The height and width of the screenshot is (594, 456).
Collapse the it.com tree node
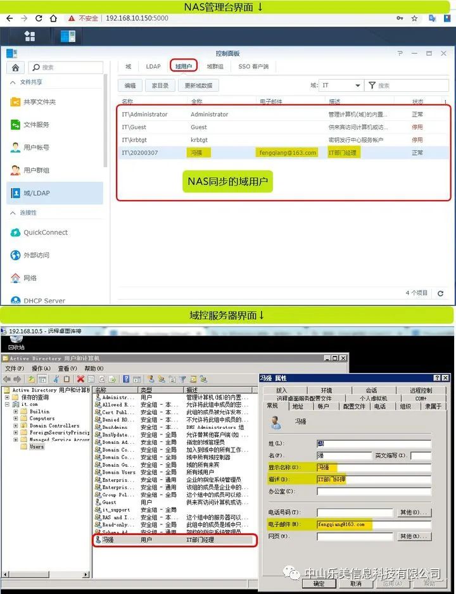[7, 404]
